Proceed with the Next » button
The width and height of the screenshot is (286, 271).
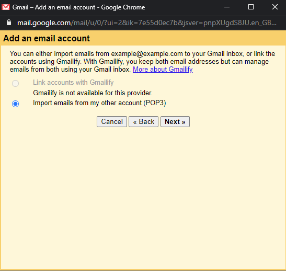(x=175, y=121)
